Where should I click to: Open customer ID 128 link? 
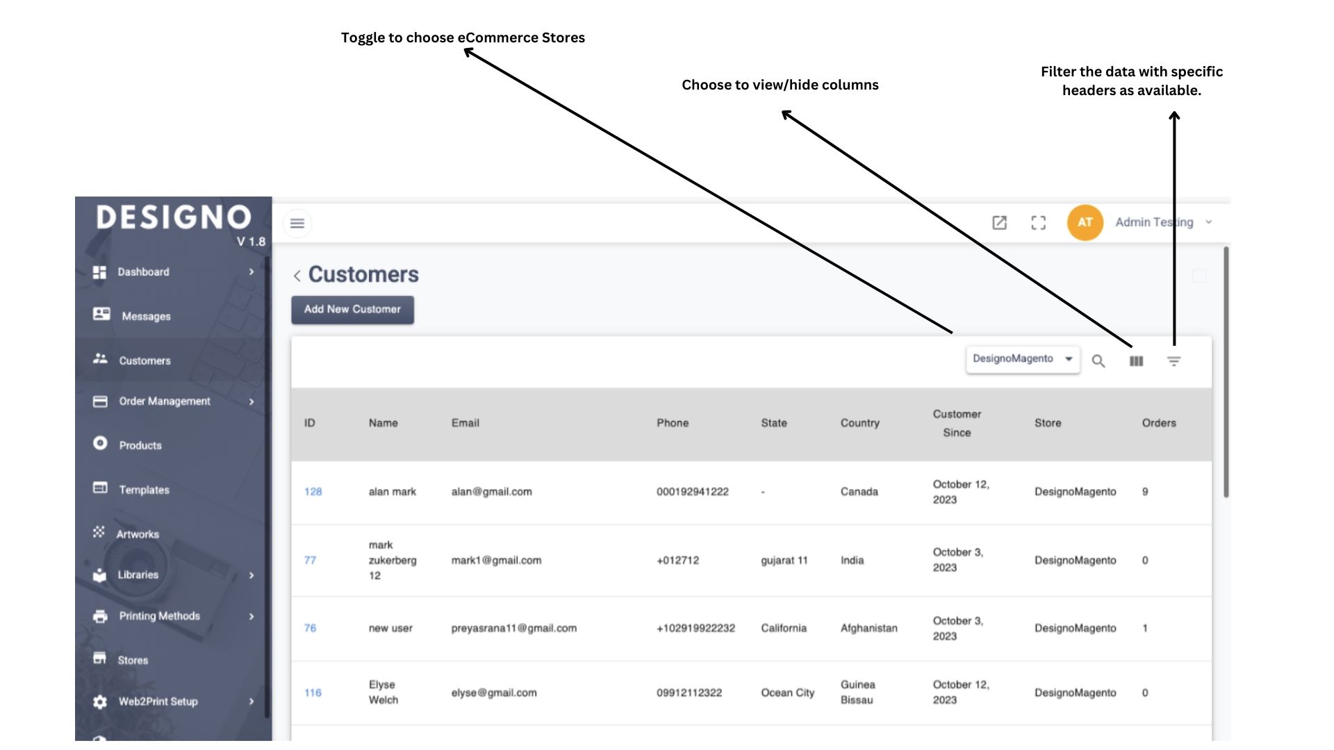[x=313, y=492]
